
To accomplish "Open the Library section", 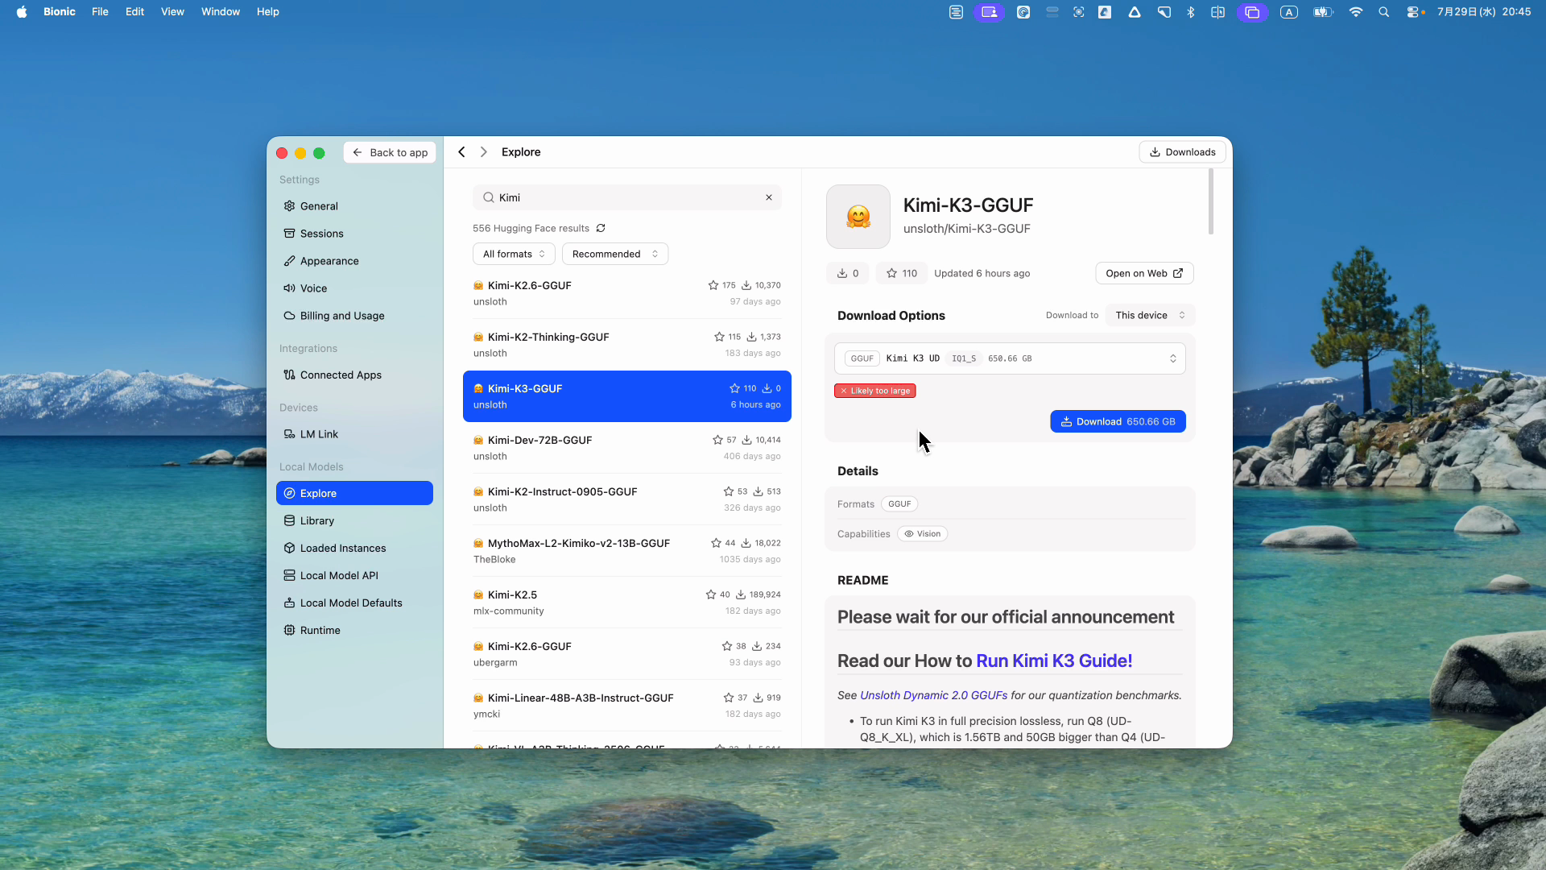I will point(354,520).
